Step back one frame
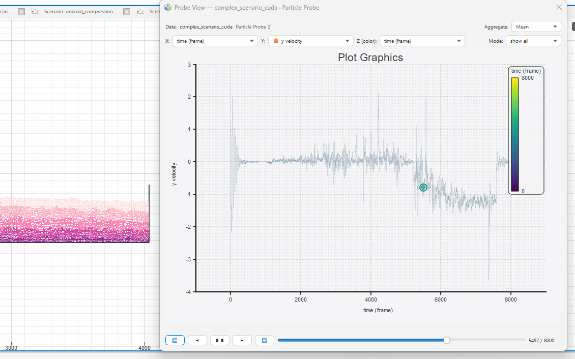575x359 pixels. coord(197,340)
